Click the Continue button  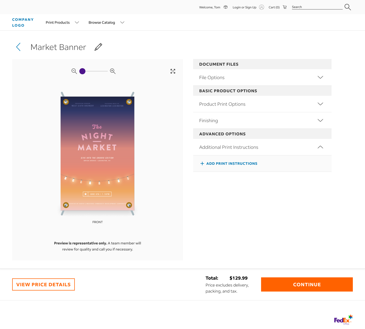pos(307,284)
